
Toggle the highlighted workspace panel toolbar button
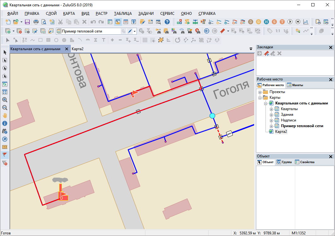pyautogui.click(x=118, y=22)
